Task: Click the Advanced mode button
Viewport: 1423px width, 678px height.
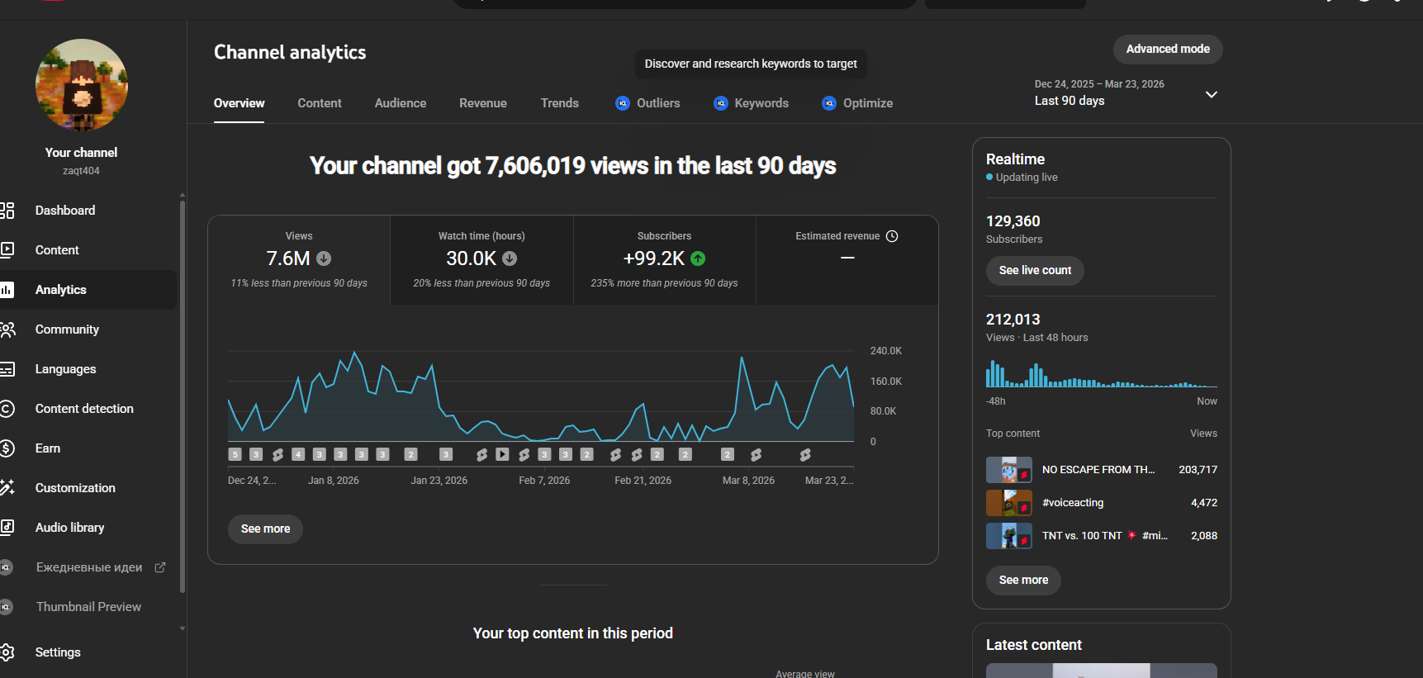Action: click(x=1168, y=49)
